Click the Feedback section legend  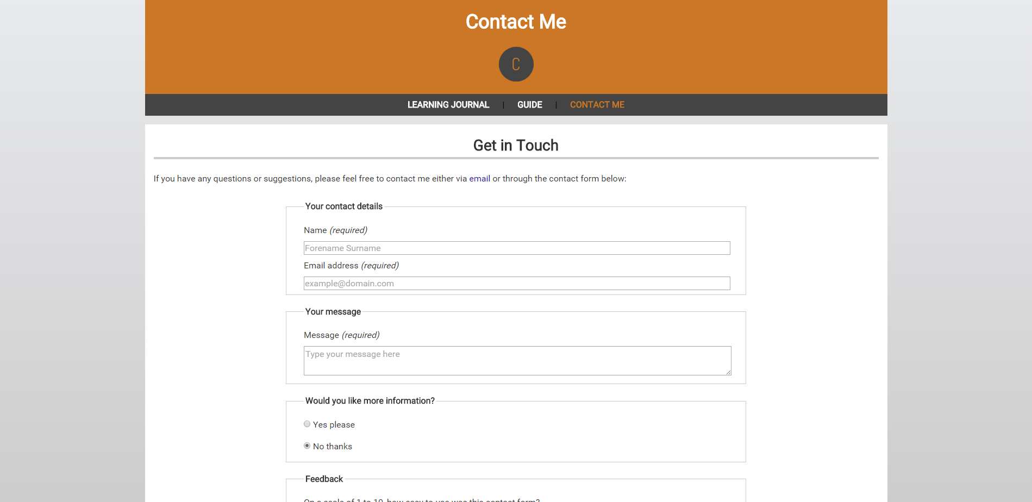pyautogui.click(x=324, y=479)
